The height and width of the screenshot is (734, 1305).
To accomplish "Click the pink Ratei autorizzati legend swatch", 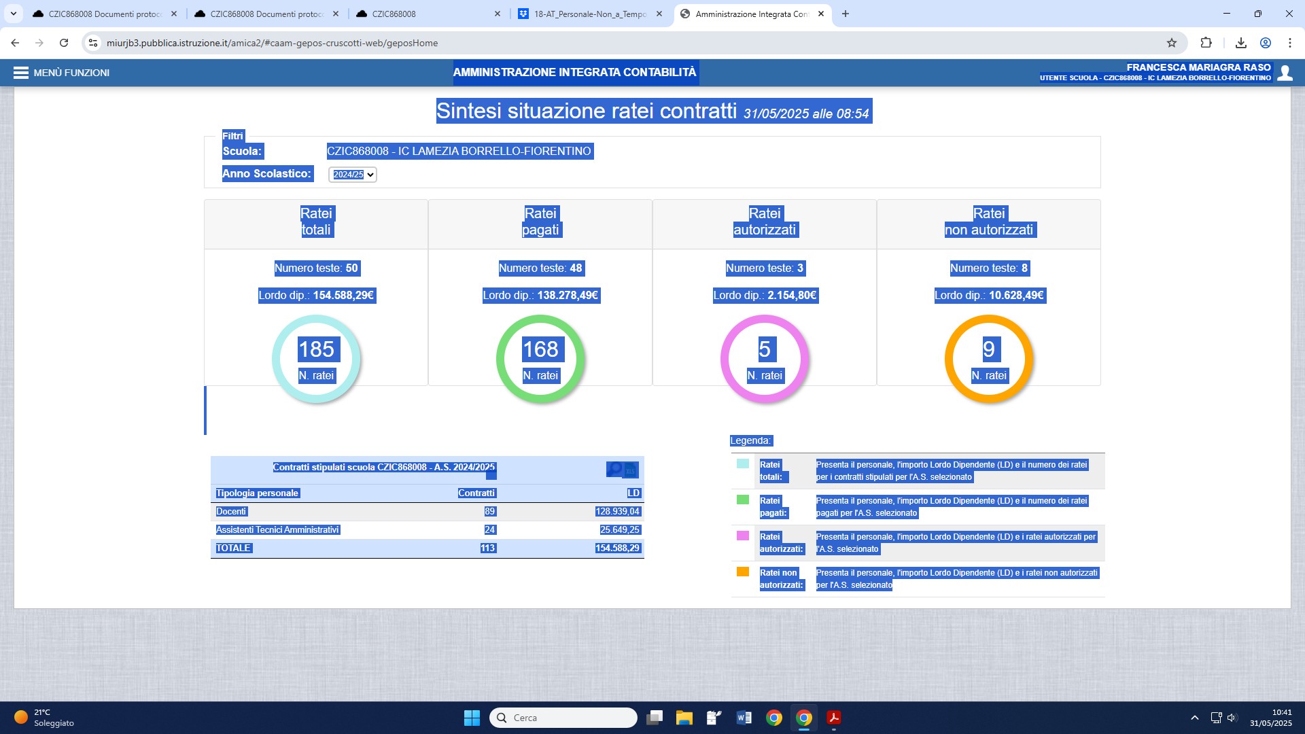I will [x=743, y=536].
